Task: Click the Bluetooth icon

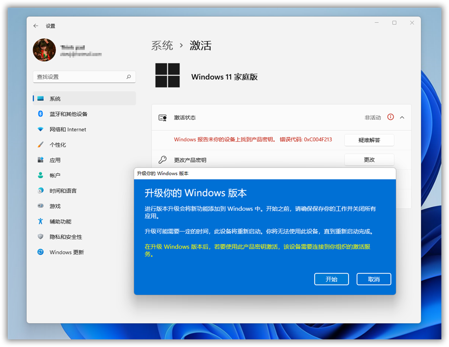Action: click(x=40, y=114)
